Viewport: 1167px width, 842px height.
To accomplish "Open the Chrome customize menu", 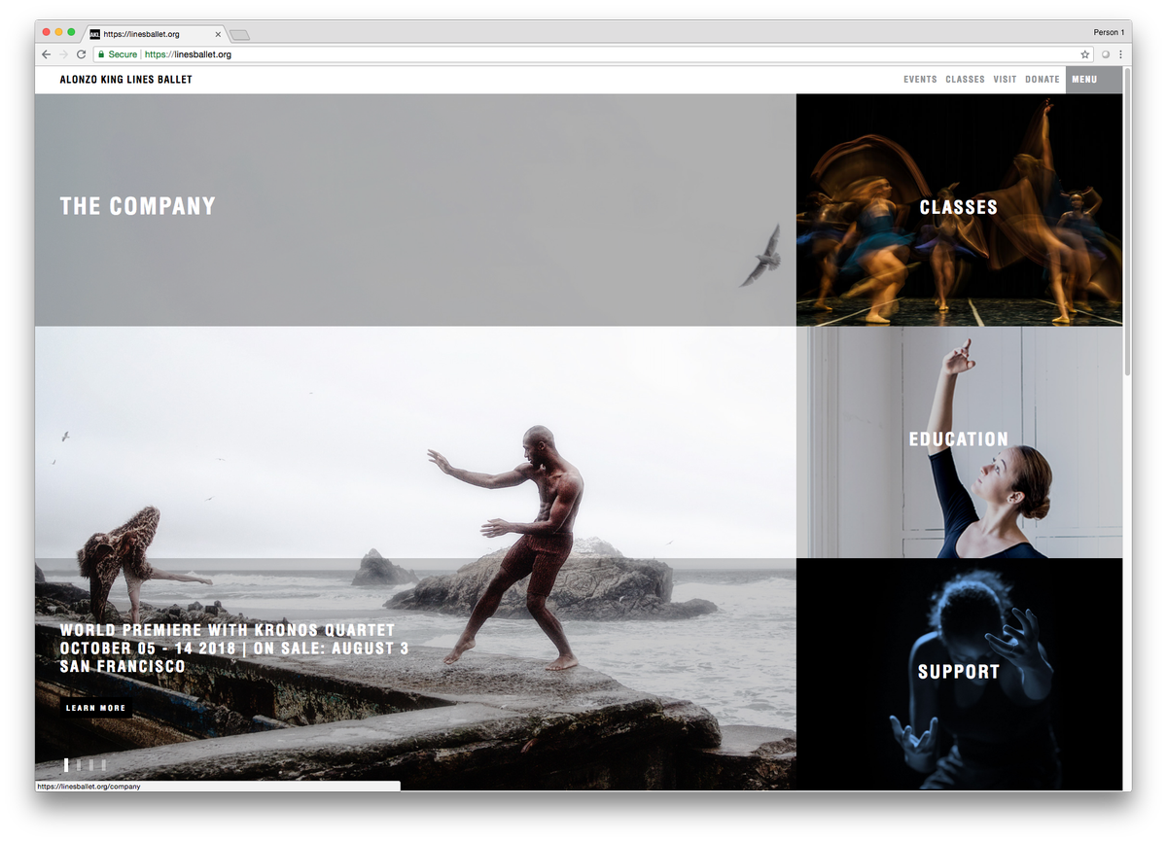I will point(1121,54).
